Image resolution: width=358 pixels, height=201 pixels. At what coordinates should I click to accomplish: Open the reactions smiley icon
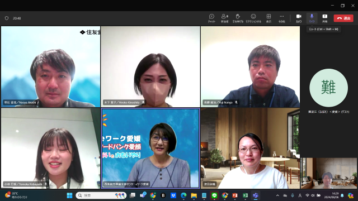tap(253, 18)
